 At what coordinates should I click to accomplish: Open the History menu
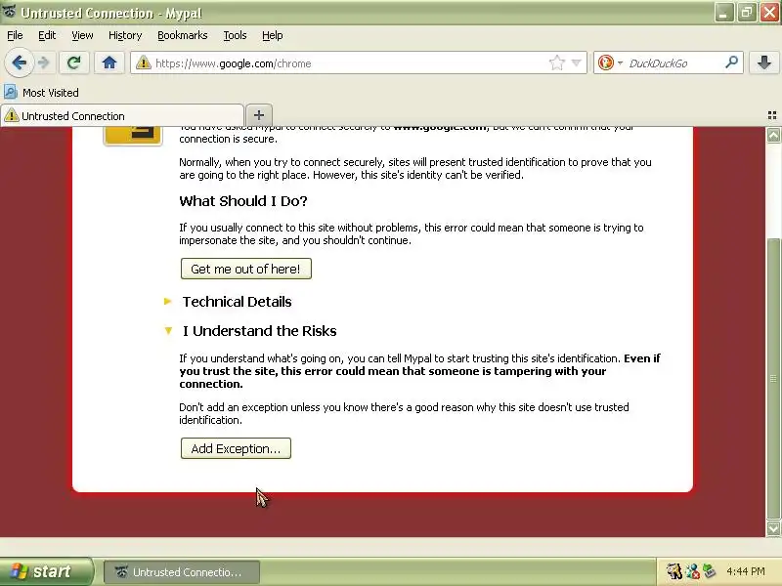[125, 35]
